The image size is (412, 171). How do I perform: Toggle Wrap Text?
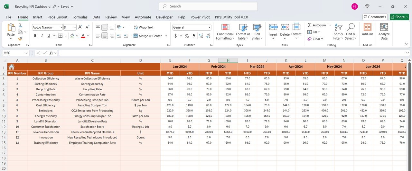pyautogui.click(x=144, y=27)
